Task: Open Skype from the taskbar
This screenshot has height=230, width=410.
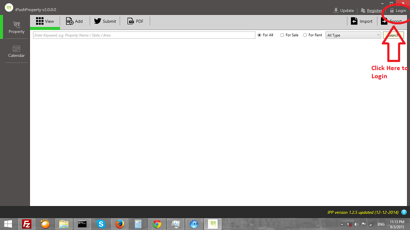Action: coord(101,224)
